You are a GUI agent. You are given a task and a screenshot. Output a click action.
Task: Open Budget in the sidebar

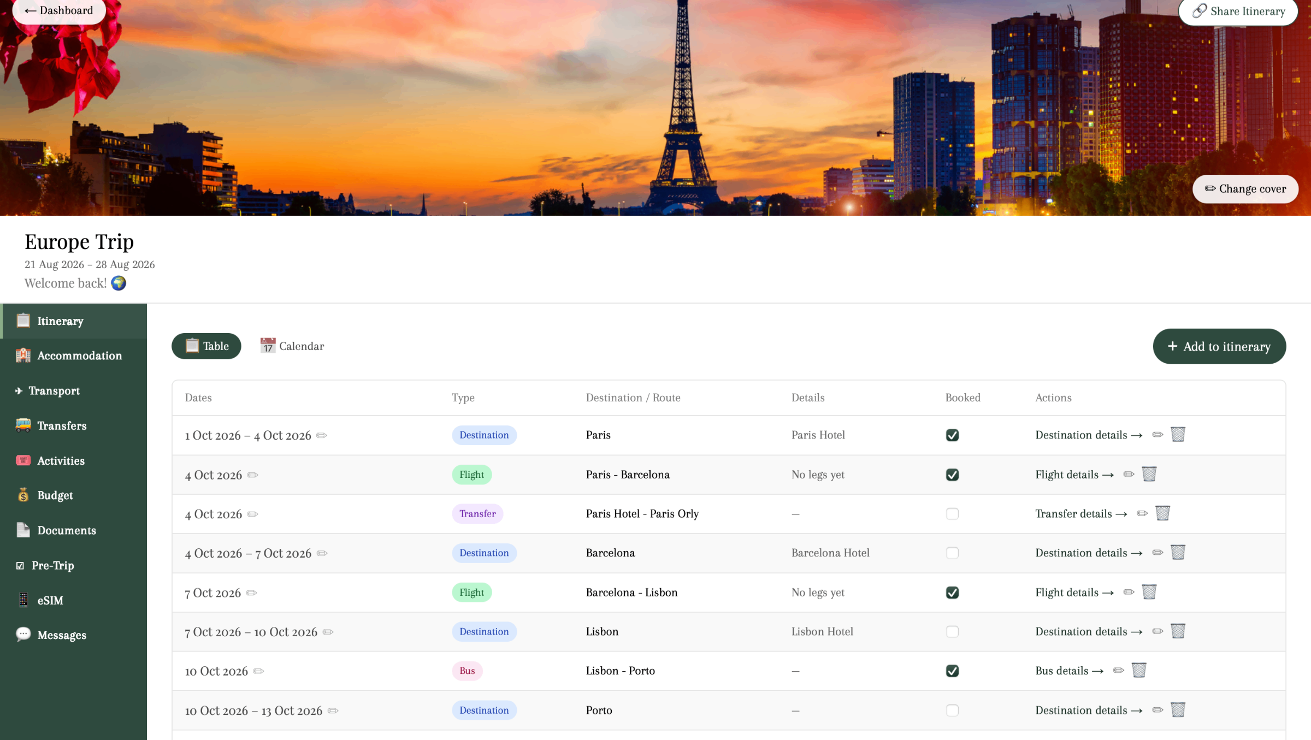point(73,495)
